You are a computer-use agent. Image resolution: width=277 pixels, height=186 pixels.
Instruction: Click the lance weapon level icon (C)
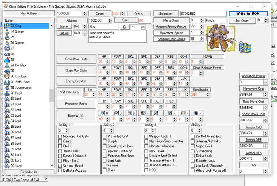tap(116, 113)
